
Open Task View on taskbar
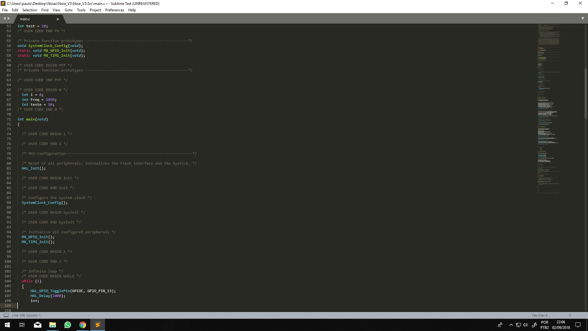click(x=22, y=325)
